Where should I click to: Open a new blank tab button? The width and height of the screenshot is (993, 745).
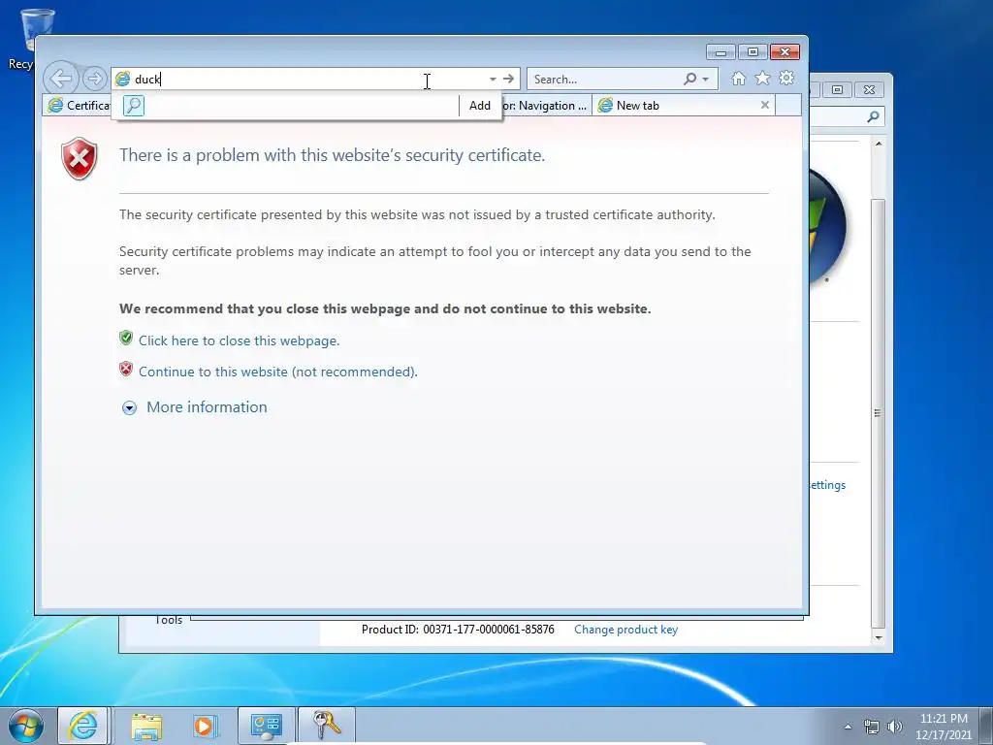788,106
